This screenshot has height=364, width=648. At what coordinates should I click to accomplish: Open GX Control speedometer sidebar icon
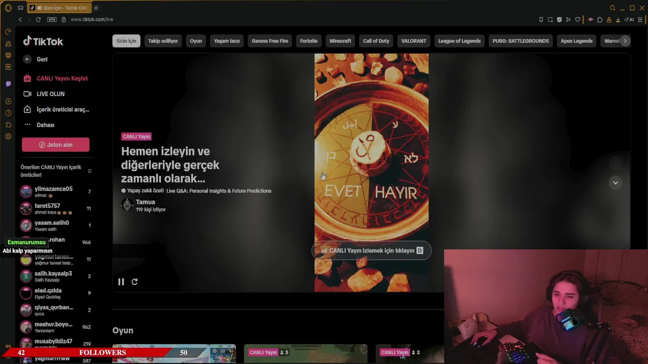[8, 32]
